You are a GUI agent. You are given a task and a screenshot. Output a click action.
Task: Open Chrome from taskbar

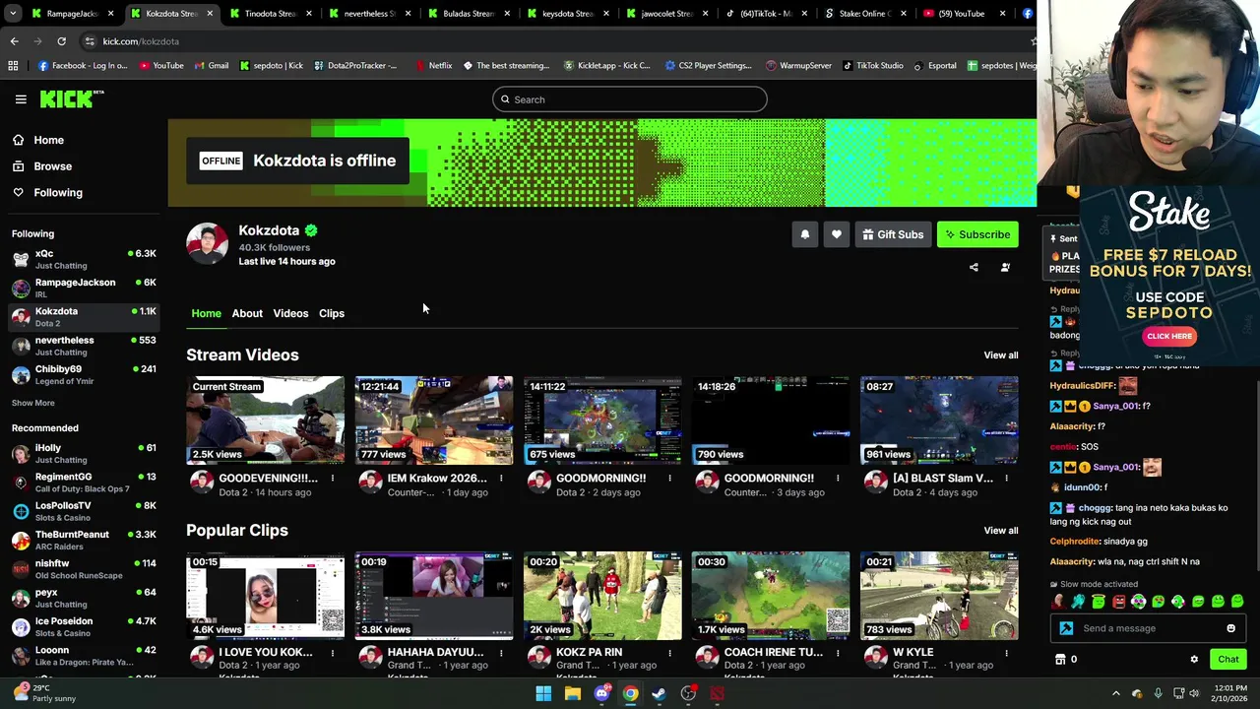click(630, 693)
